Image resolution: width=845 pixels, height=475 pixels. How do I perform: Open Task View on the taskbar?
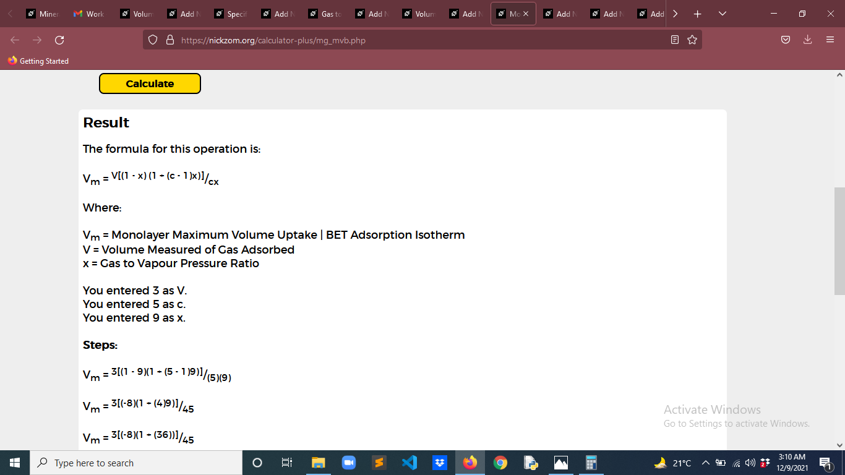(287, 463)
